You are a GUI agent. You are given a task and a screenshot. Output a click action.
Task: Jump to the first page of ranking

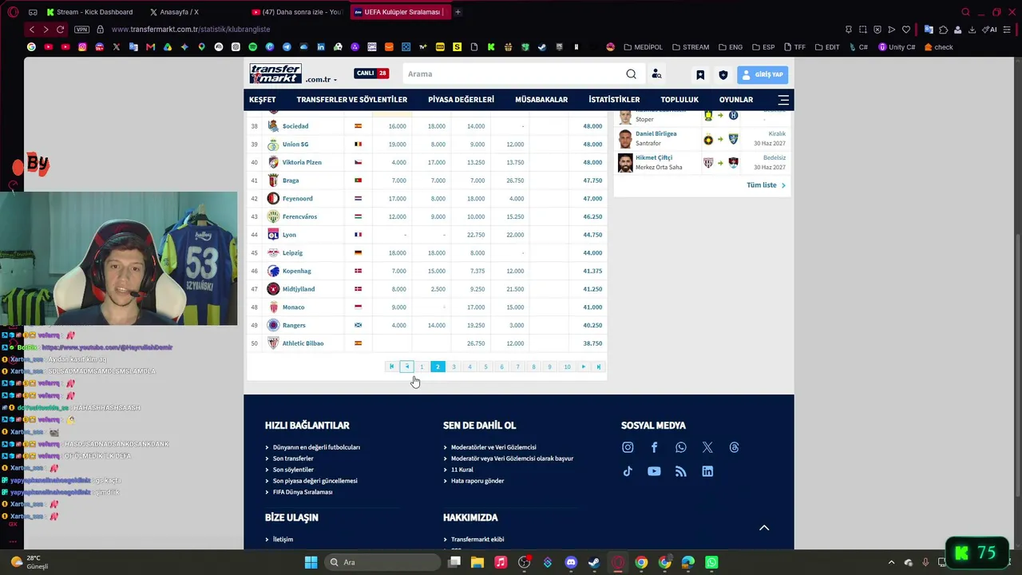(391, 367)
